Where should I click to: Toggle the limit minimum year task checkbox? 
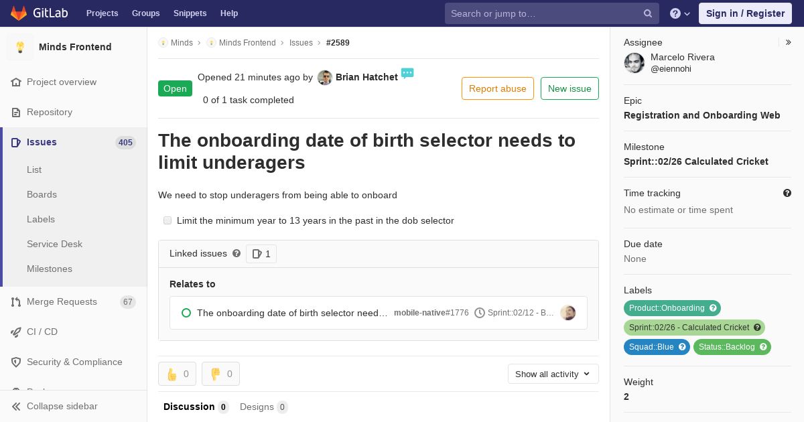(x=167, y=220)
